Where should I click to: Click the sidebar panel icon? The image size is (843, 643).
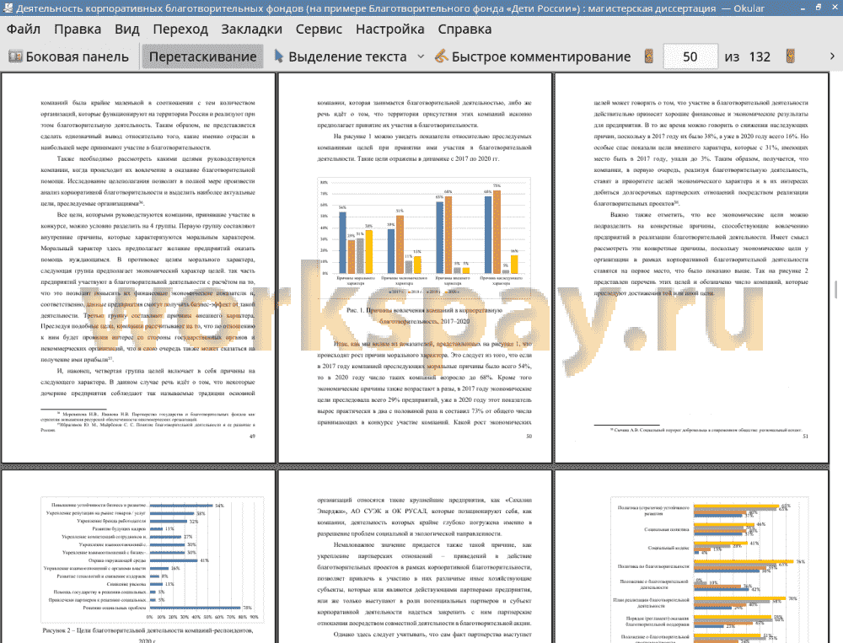pyautogui.click(x=15, y=56)
